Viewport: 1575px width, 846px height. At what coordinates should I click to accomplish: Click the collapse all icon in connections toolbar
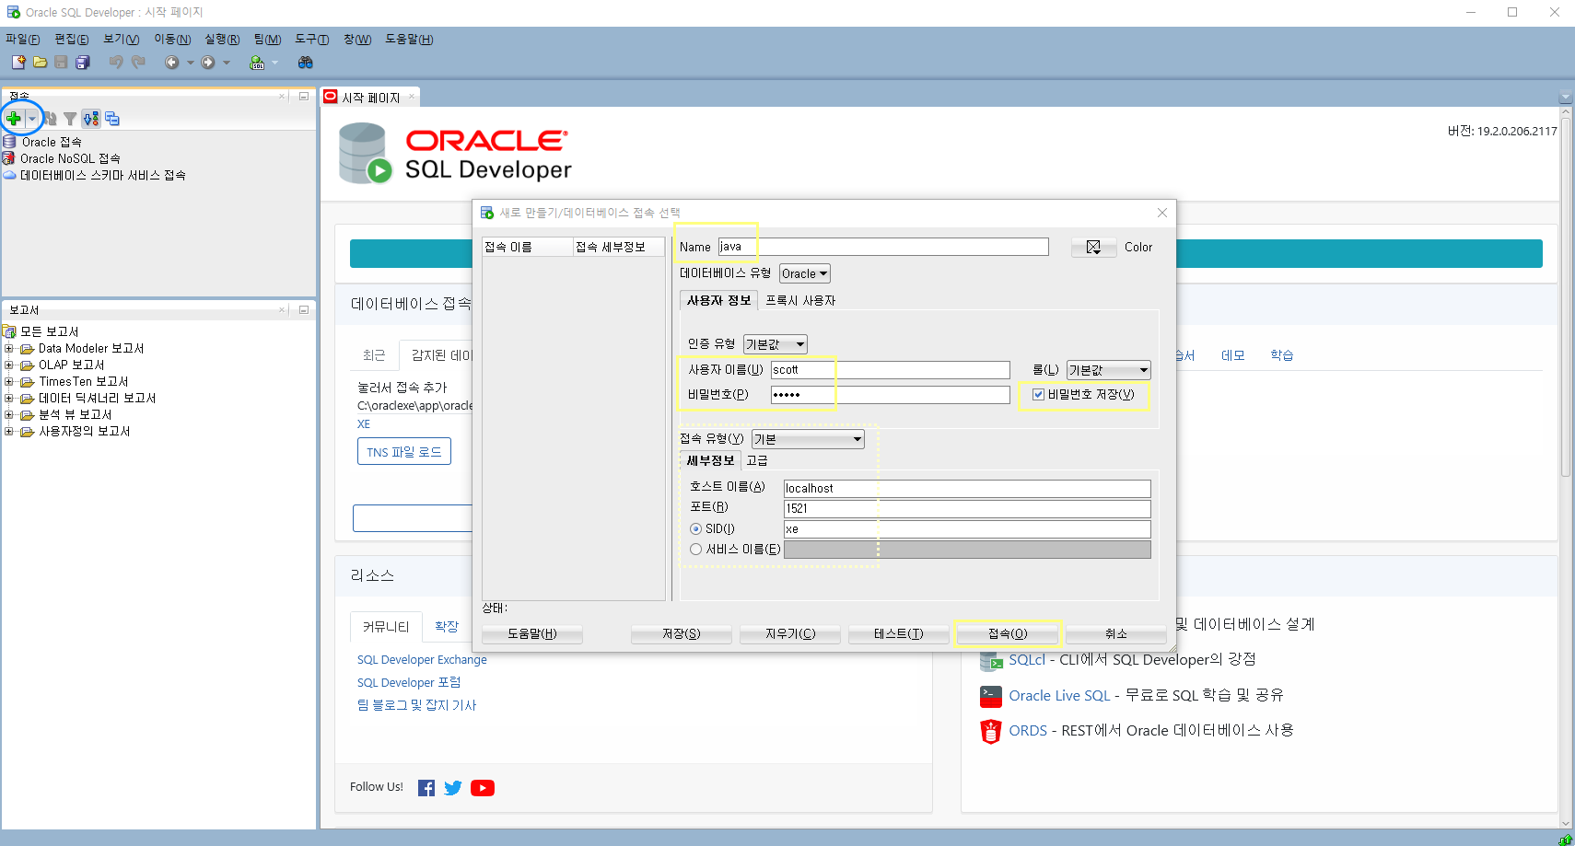click(x=112, y=119)
